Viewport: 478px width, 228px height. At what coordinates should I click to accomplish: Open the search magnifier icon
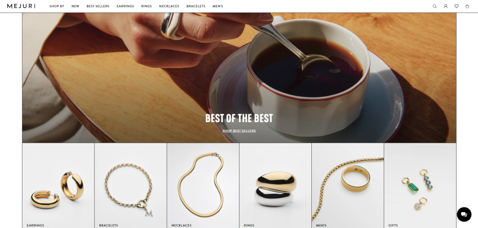[x=435, y=6]
